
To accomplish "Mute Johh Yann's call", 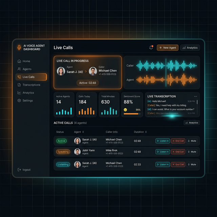I will click(x=192, y=152).
